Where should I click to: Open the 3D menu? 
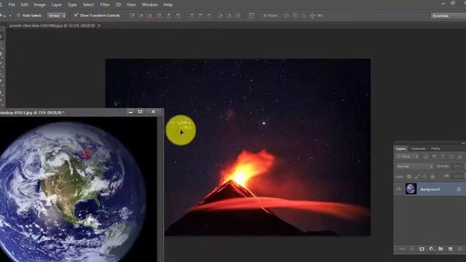(x=118, y=5)
